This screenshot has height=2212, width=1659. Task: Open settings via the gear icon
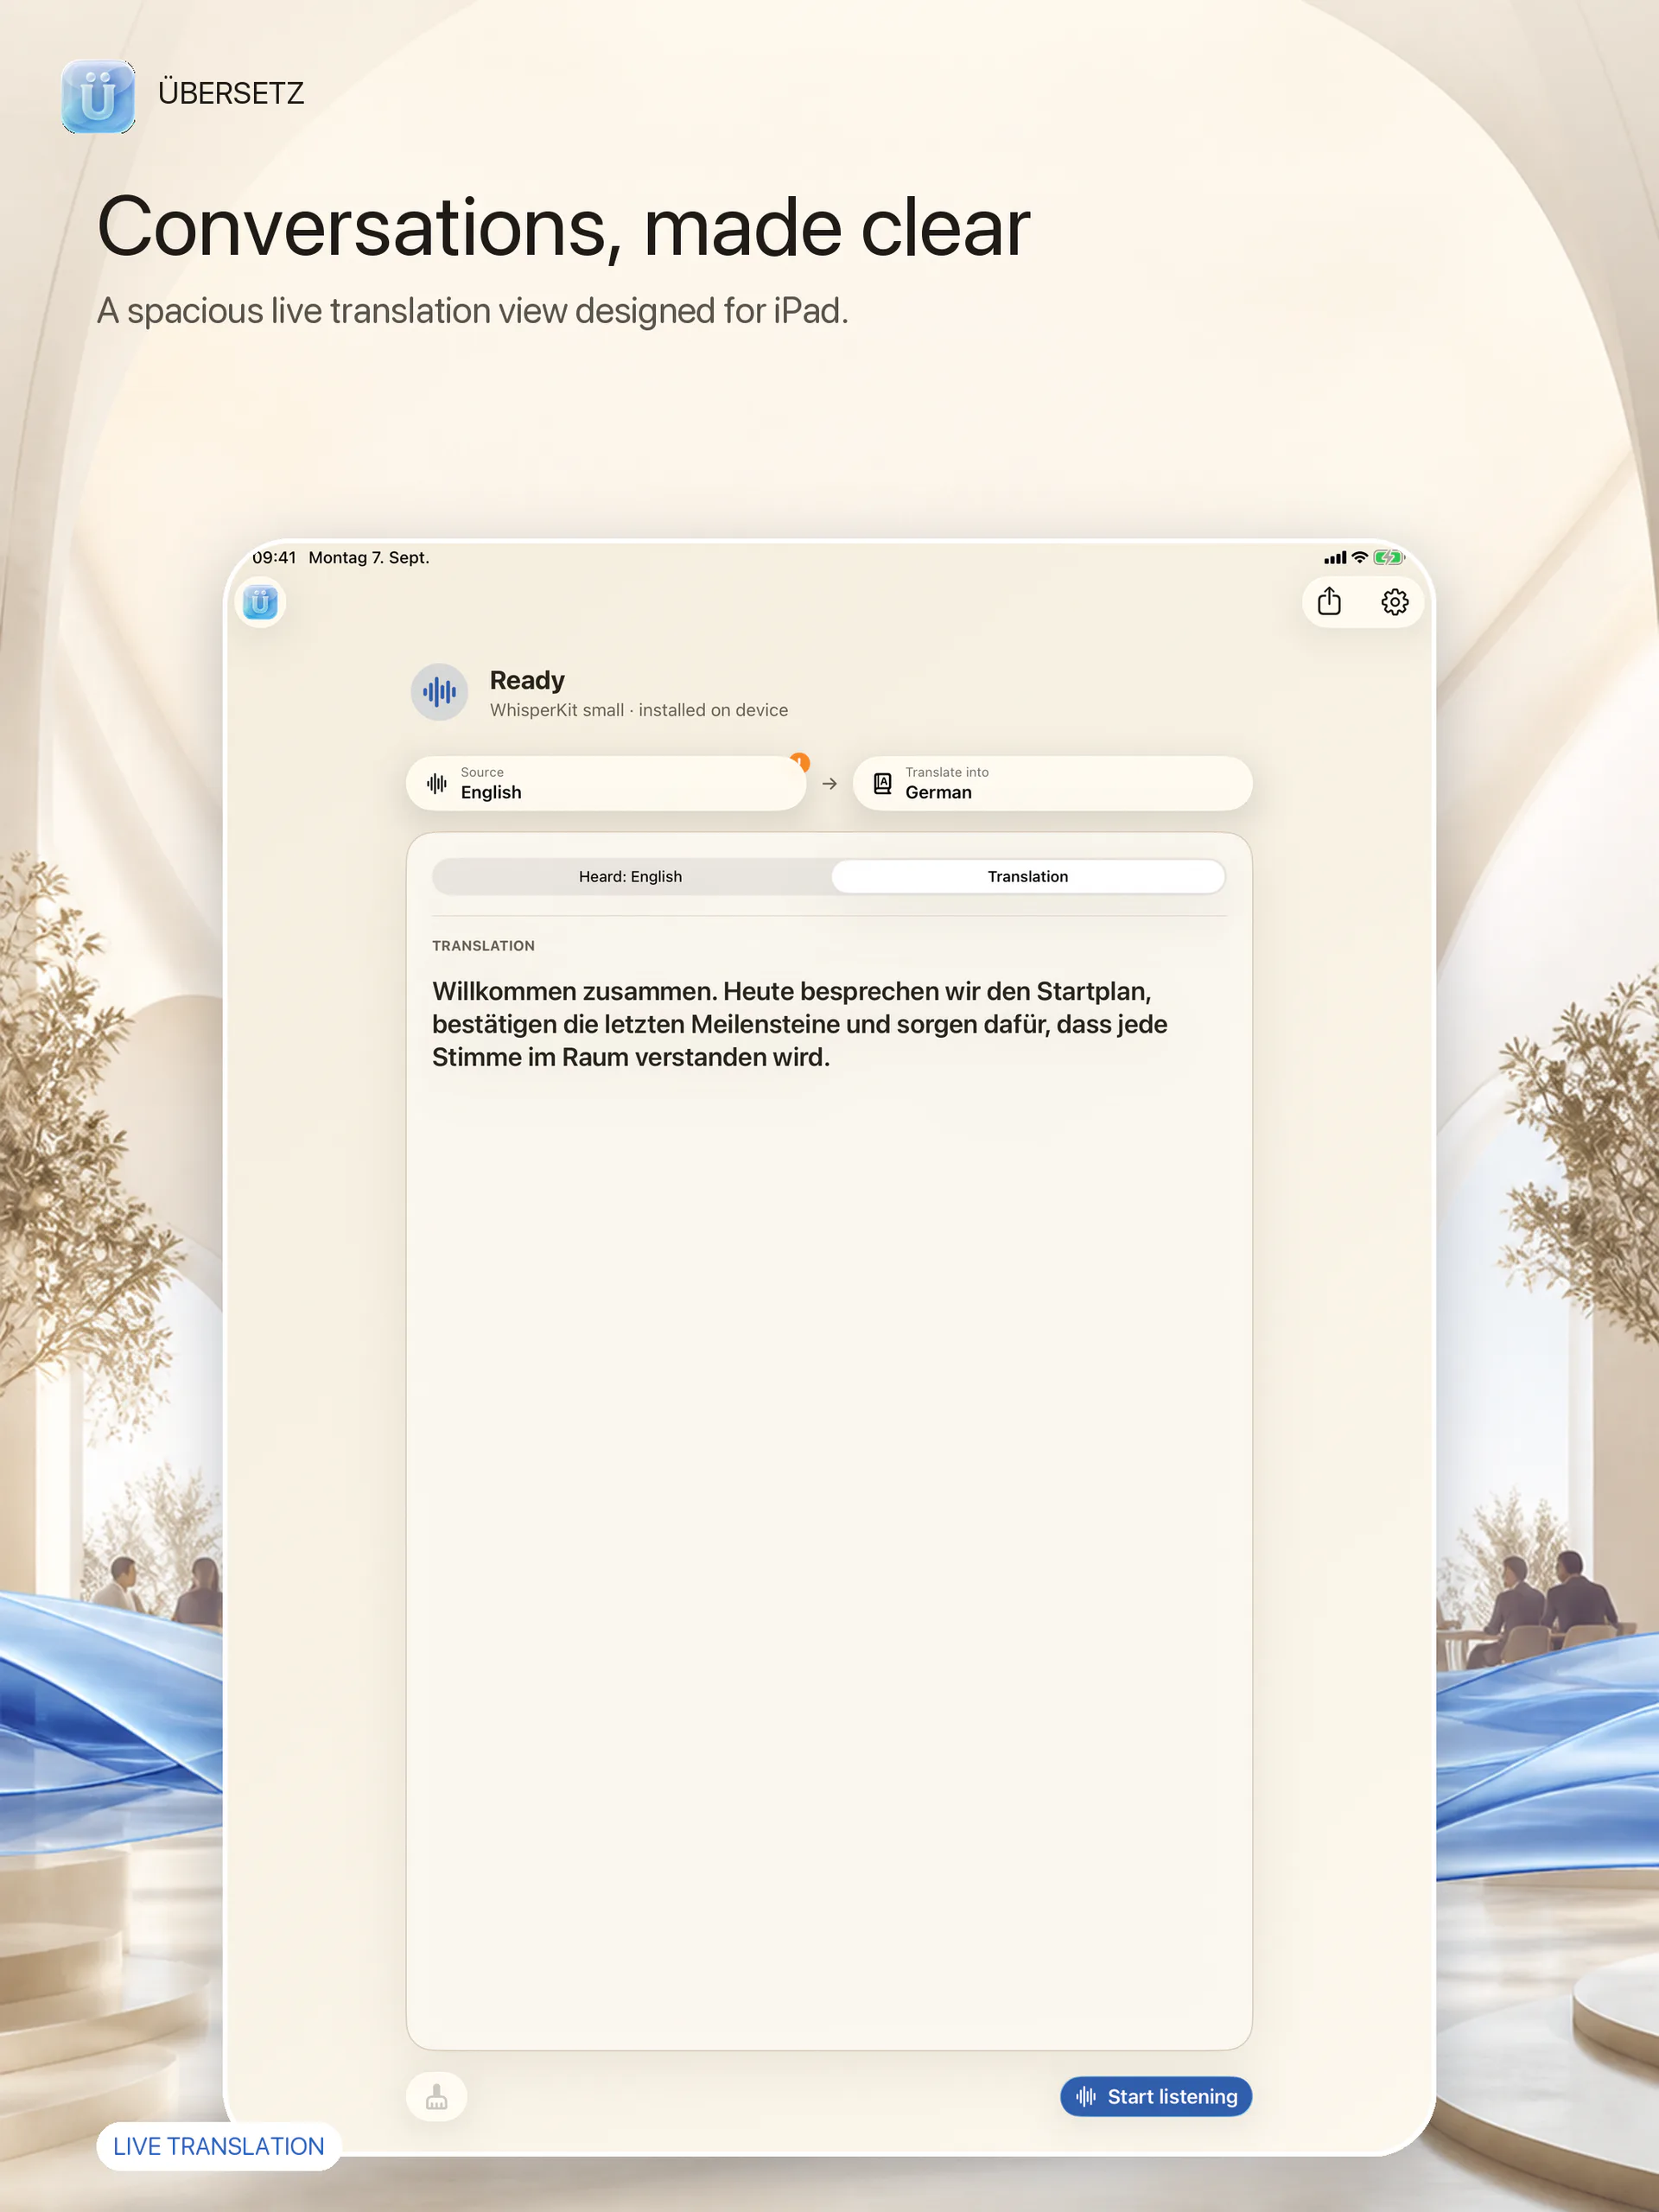pyautogui.click(x=1395, y=601)
